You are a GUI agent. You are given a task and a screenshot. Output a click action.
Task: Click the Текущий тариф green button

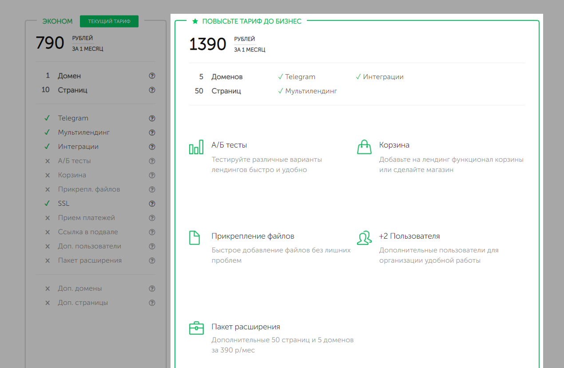tap(109, 21)
